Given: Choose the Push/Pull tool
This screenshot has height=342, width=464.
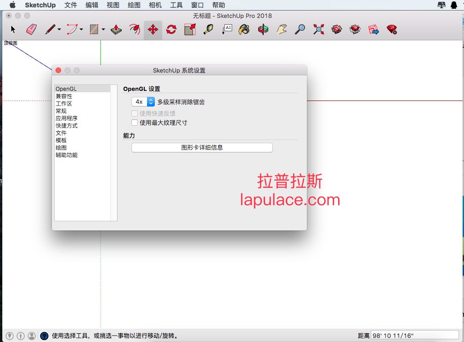Looking at the screenshot, I should [116, 29].
